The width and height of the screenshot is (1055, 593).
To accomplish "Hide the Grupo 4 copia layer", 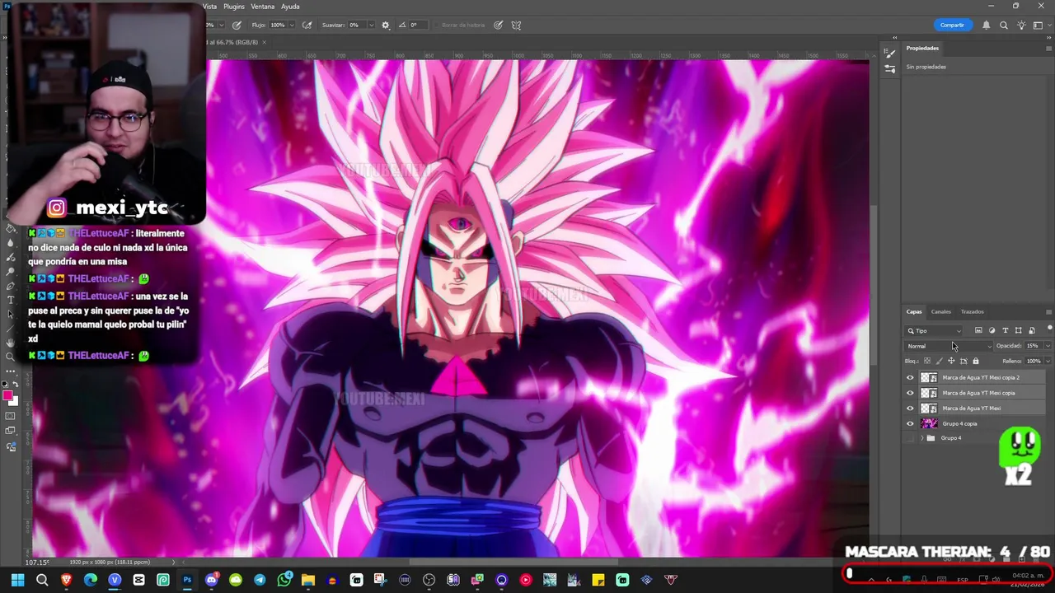I will tap(910, 423).
